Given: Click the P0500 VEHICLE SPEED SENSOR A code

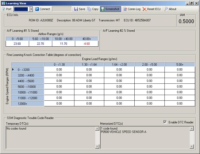Looking at the screenshot, I should pyautogui.click(x=124, y=132).
